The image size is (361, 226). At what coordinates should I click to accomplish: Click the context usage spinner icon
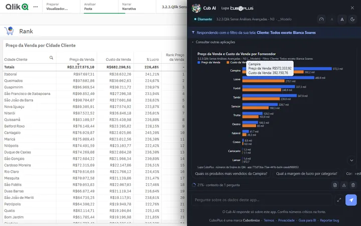[x=194, y=185]
